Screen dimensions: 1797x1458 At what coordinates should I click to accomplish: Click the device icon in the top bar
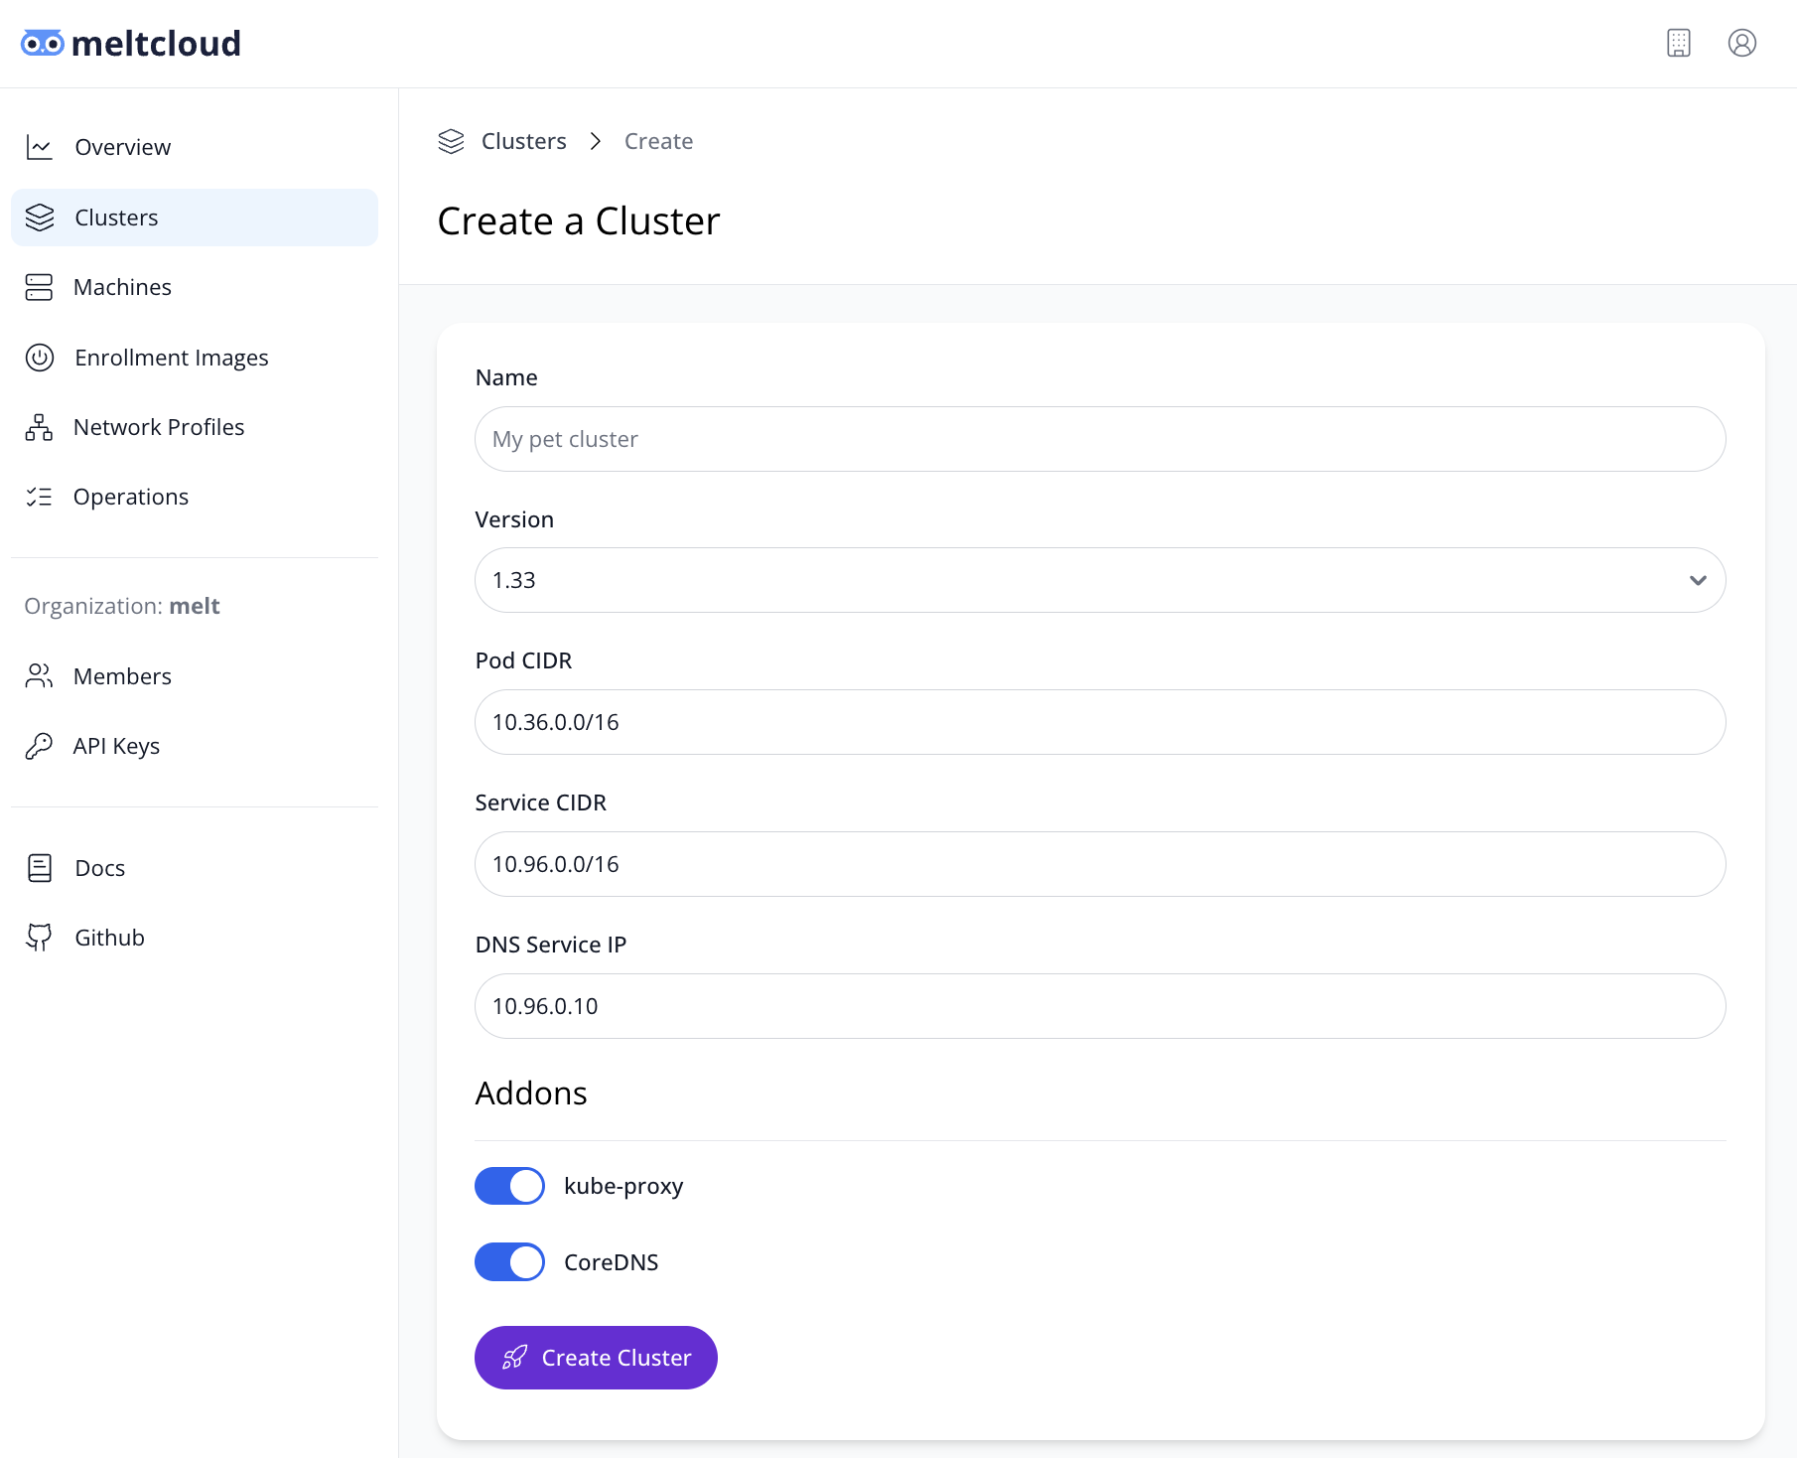pyautogui.click(x=1678, y=43)
